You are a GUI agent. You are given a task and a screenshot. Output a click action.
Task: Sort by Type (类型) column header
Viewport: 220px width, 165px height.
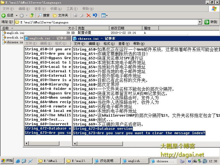coord(93,28)
